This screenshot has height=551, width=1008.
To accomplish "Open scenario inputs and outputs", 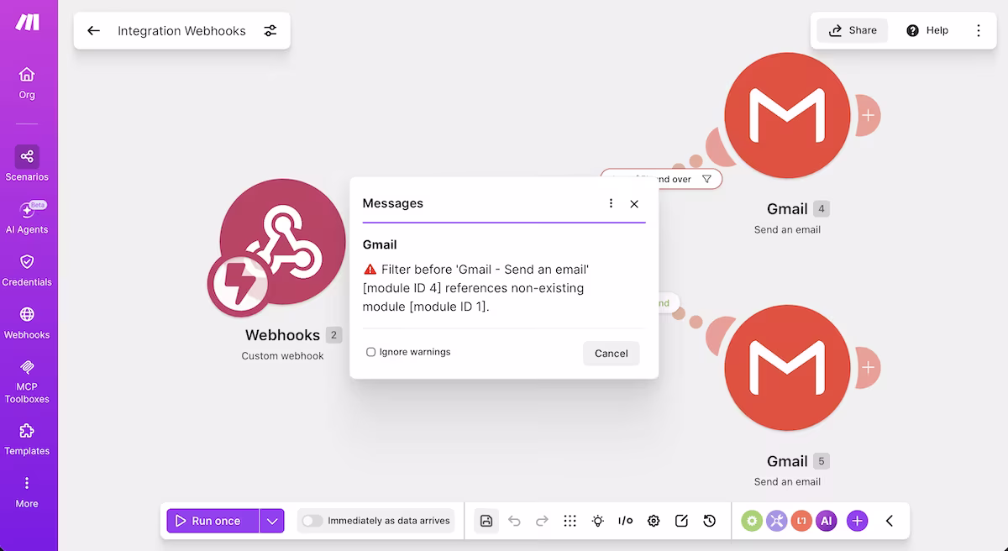I will [x=625, y=521].
